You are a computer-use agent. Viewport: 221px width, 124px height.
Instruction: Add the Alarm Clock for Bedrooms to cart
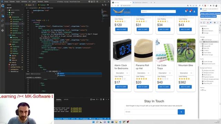[122, 87]
